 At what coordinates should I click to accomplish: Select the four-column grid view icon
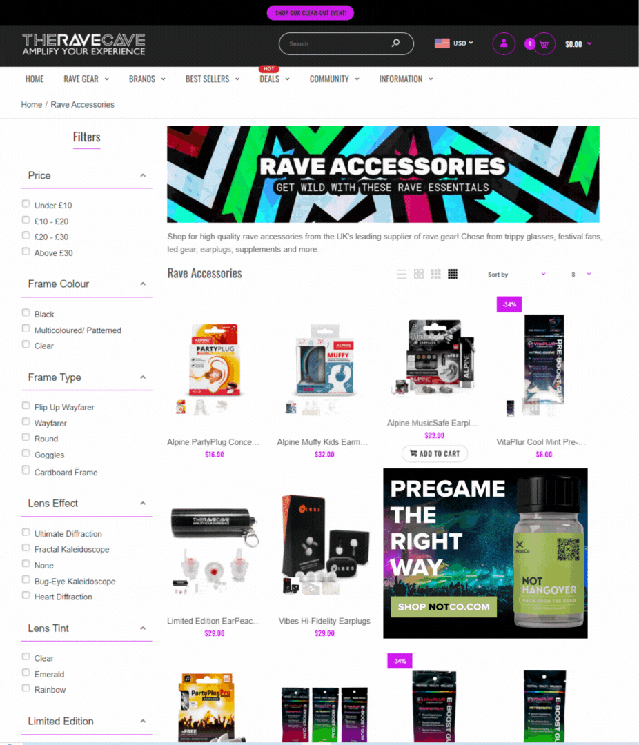click(x=453, y=274)
